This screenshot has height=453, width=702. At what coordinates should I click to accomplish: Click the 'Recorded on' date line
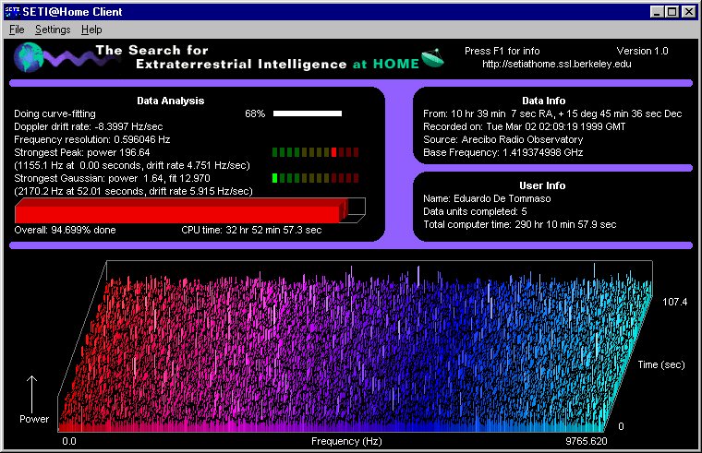point(525,127)
